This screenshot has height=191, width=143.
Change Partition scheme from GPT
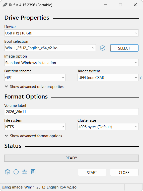tap(35, 77)
